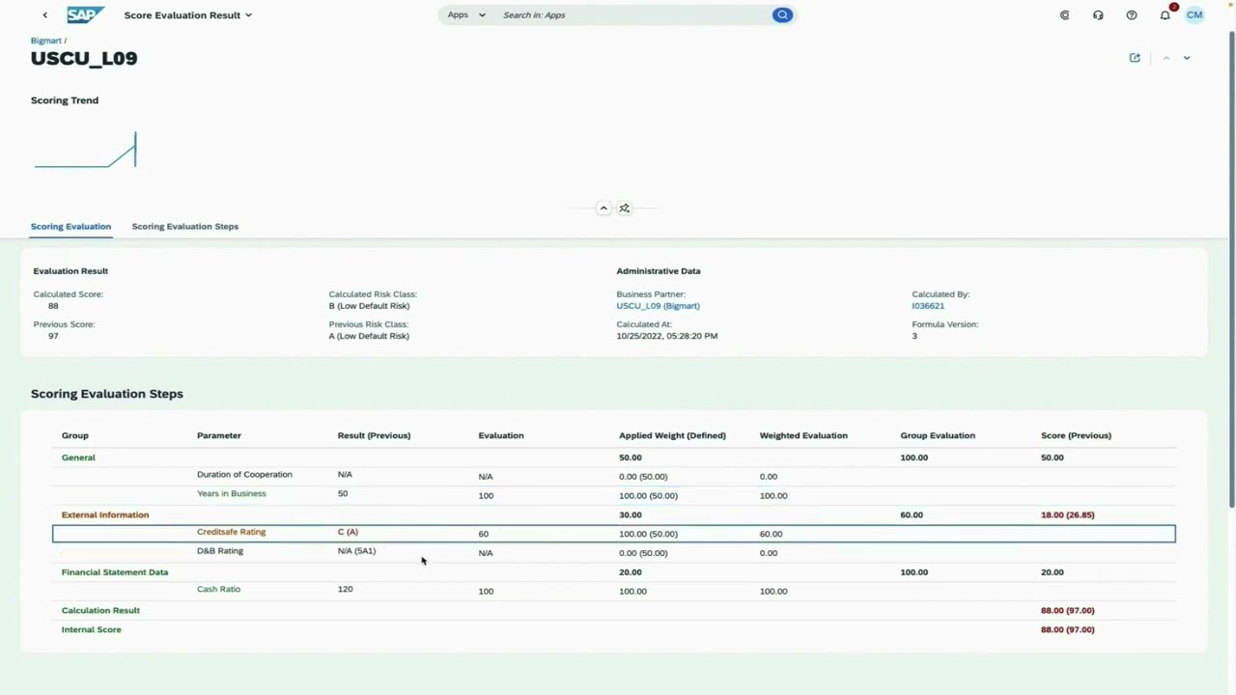Click the Group column header
Image resolution: width=1236 pixels, height=695 pixels.
tap(75, 435)
